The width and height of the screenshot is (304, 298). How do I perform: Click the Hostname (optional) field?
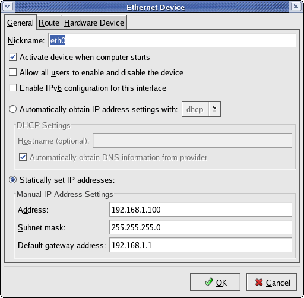tap(192, 141)
